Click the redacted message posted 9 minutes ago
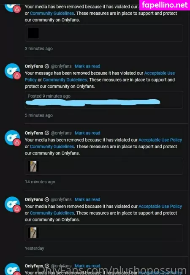Screen dimensions: 190x275 [93, 102]
